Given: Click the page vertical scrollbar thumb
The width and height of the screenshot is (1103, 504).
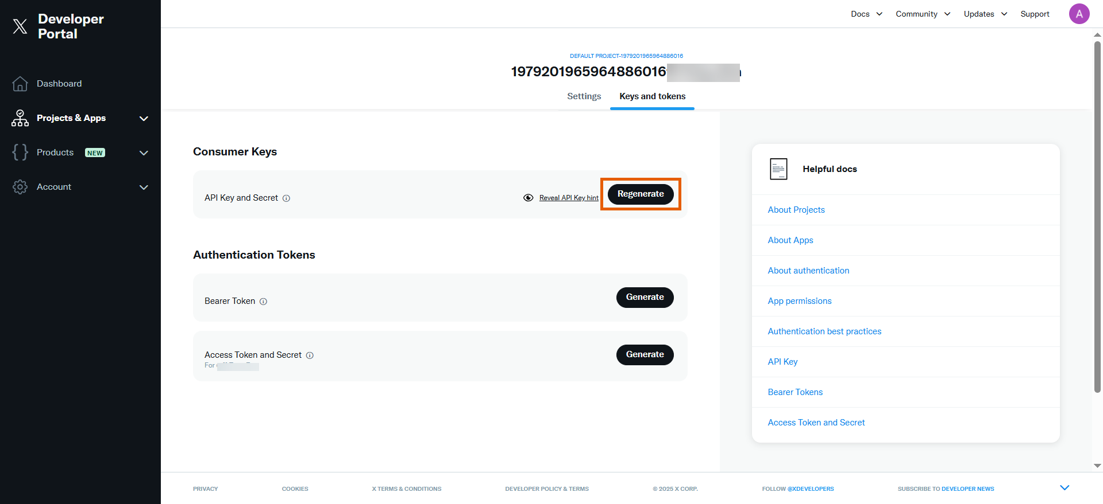Looking at the screenshot, I should click(1097, 217).
